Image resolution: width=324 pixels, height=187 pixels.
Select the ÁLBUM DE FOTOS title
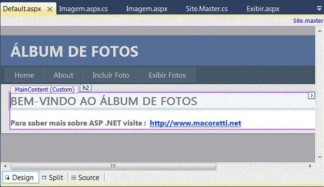[75, 51]
